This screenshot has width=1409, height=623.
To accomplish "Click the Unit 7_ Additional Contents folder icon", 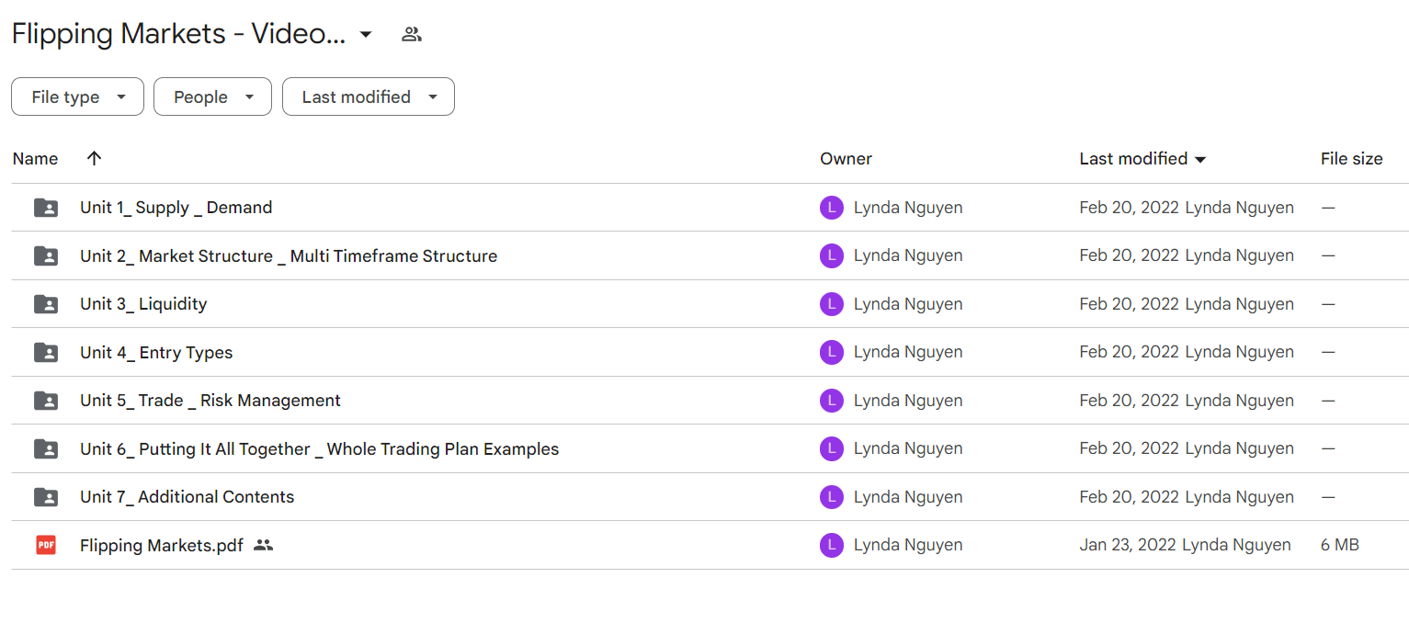I will click(46, 497).
